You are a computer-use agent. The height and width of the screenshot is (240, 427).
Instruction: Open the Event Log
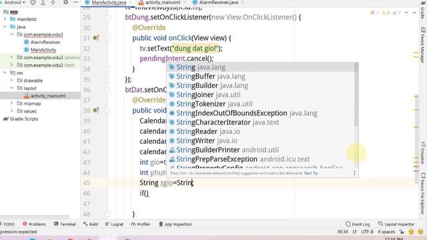click(x=358, y=224)
